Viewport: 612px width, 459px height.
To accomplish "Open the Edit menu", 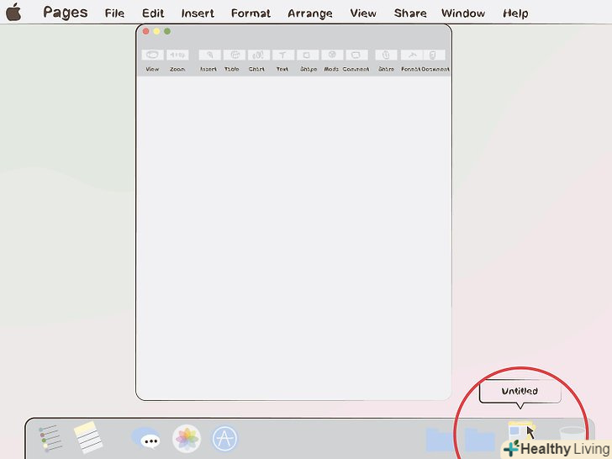I will (153, 13).
